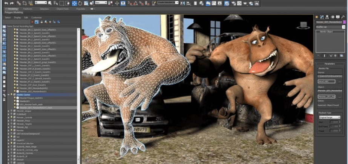This screenshot has width=348, height=164.
Task: Choose the Rectangular Selection Region tool
Action: click(x=62, y=3)
